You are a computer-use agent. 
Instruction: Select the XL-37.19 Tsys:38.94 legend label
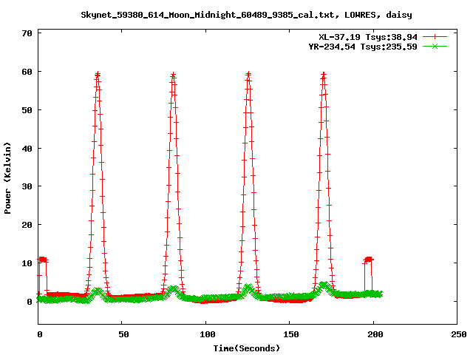368,37
